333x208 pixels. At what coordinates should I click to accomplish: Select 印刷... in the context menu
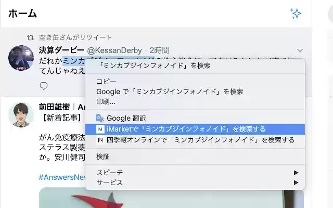[x=195, y=102]
